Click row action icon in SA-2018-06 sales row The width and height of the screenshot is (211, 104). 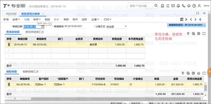[9, 85]
